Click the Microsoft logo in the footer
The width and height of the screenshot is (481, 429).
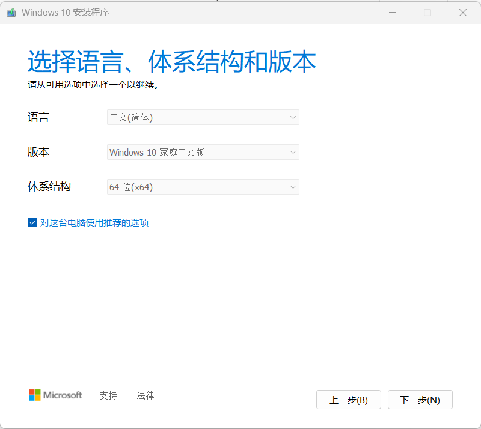point(55,395)
